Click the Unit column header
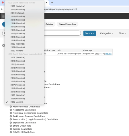 pyautogui.click(x=69, y=50)
